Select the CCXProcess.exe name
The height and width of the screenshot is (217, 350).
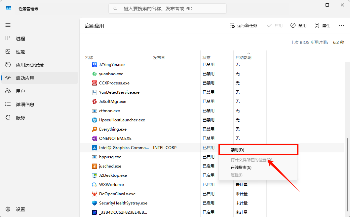(x=114, y=83)
